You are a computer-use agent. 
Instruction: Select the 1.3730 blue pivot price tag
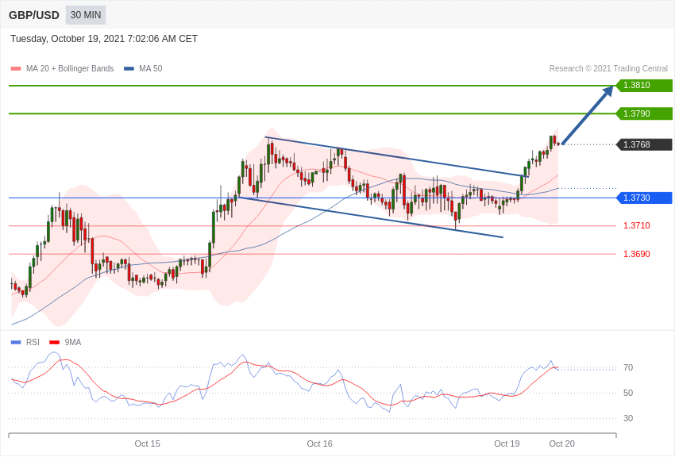click(x=645, y=198)
